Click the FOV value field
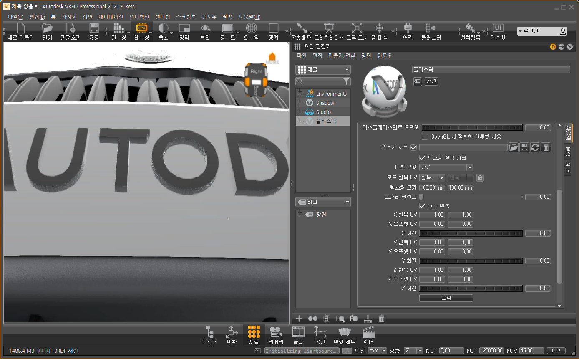Screen dimensions: 579x359 pyautogui.click(x=531, y=351)
